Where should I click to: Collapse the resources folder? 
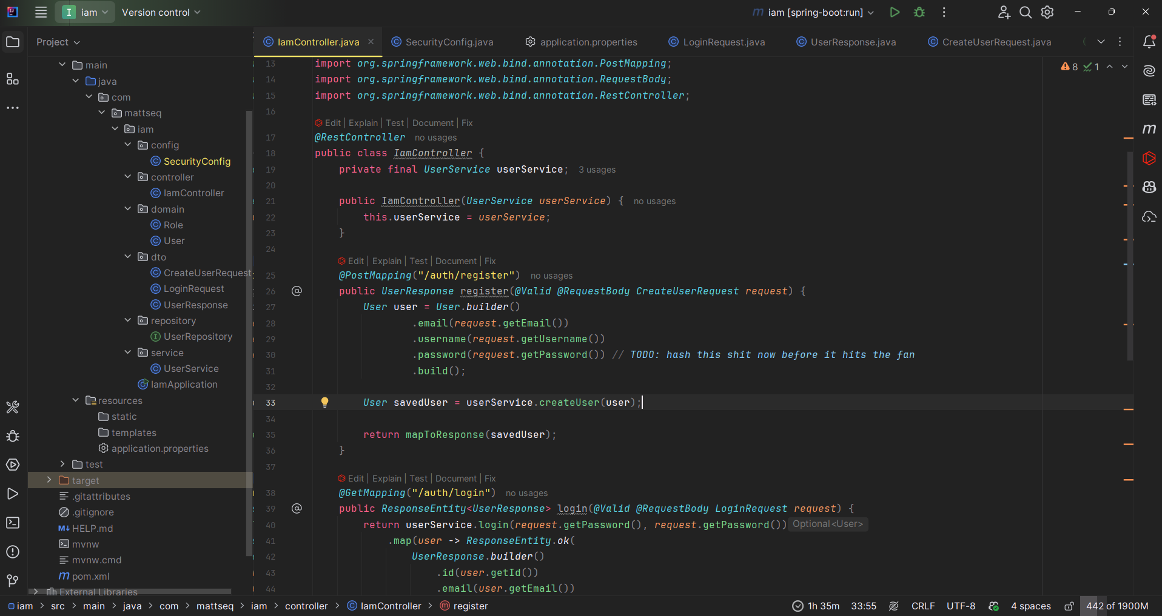[76, 400]
